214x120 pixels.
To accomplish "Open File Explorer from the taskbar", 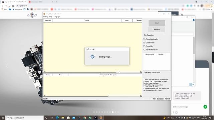I will (x=63, y=118).
